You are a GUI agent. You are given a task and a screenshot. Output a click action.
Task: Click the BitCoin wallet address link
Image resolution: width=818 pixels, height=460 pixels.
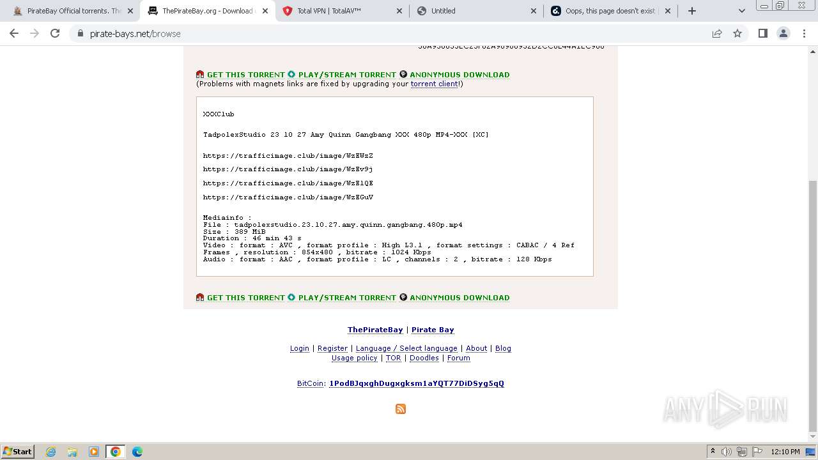(x=416, y=383)
